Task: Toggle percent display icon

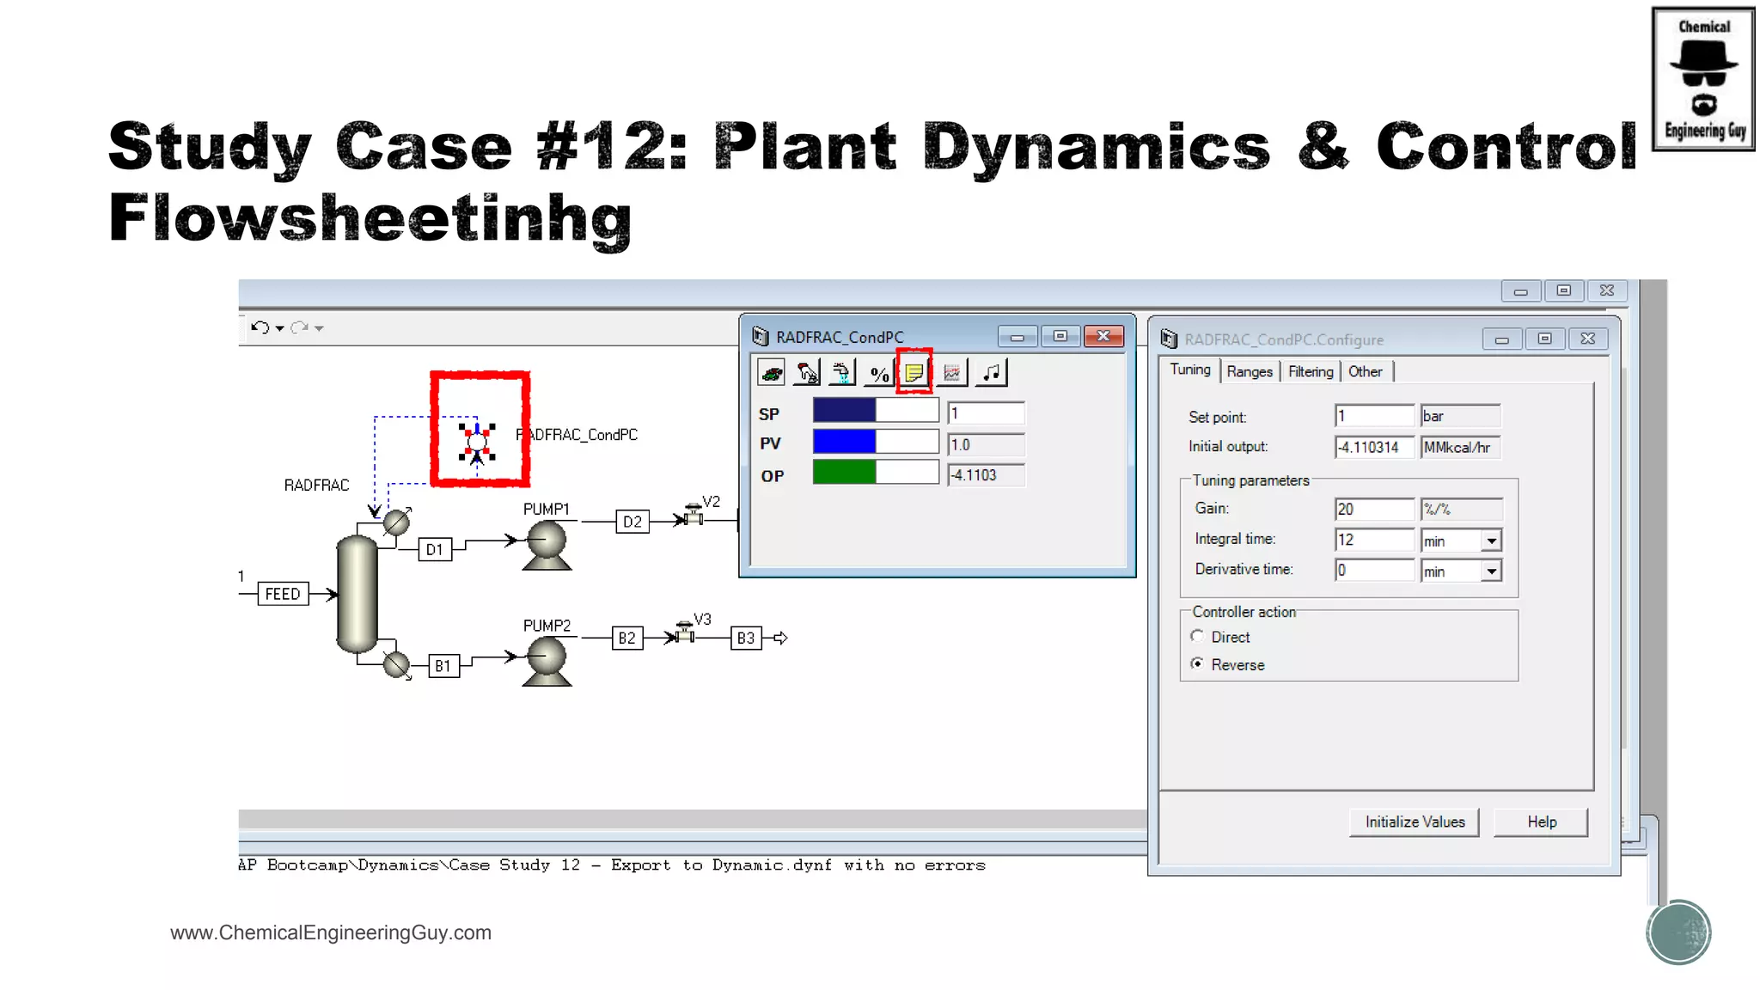Action: coord(878,373)
